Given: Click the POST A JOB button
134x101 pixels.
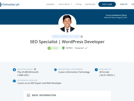Looking at the screenshot, I should click(107, 4).
